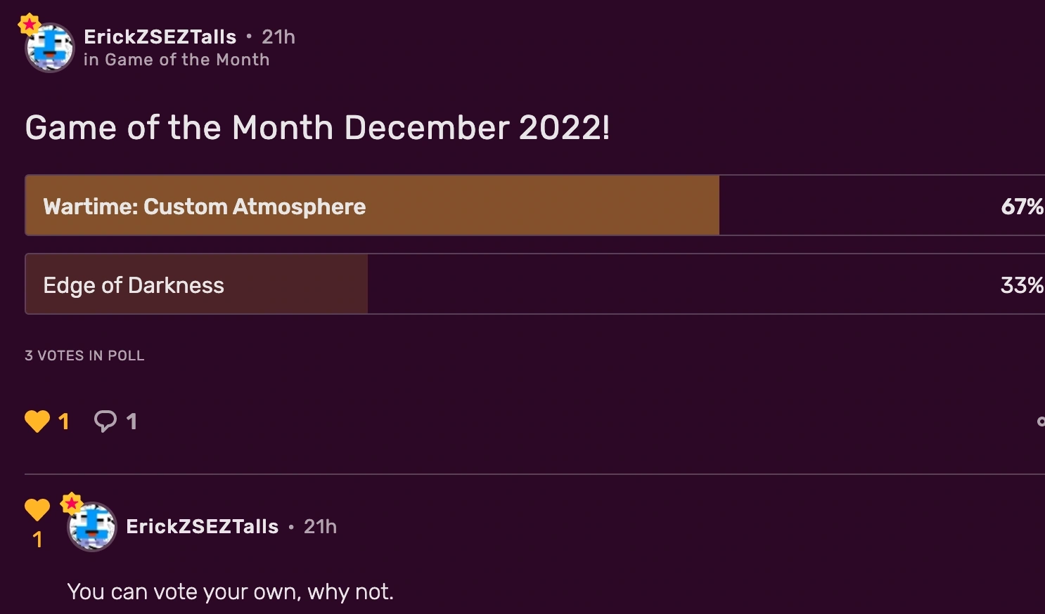Open ErickZSEZTalls' profile from the comment
Image resolution: width=1045 pixels, height=614 pixels.
[x=203, y=526]
